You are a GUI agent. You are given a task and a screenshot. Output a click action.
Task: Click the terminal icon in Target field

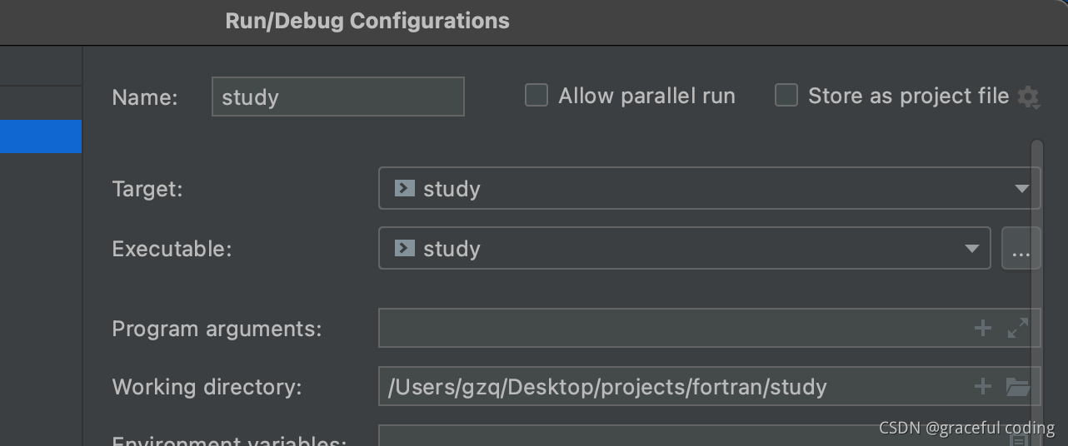(405, 188)
